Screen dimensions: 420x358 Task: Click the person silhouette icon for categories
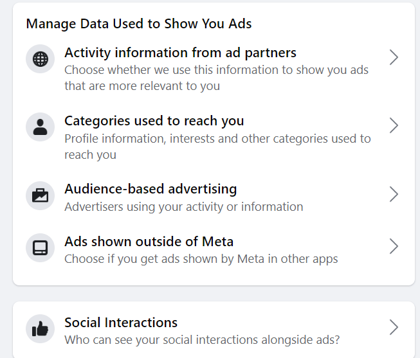point(40,127)
